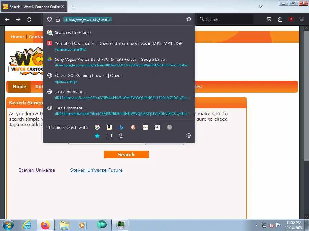Image resolution: width=309 pixels, height=231 pixels.
Task: Search this time with Wikipedia
Action: pos(158,127)
